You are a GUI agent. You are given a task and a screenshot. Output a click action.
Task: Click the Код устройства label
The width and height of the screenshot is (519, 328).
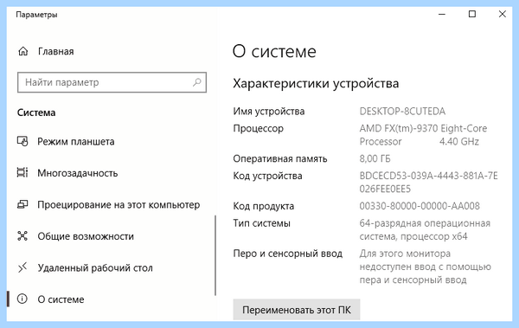(267, 176)
